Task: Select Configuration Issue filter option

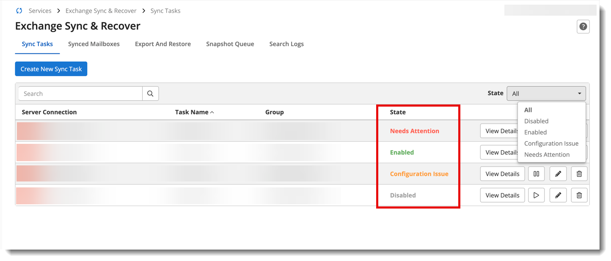Action: click(x=551, y=143)
